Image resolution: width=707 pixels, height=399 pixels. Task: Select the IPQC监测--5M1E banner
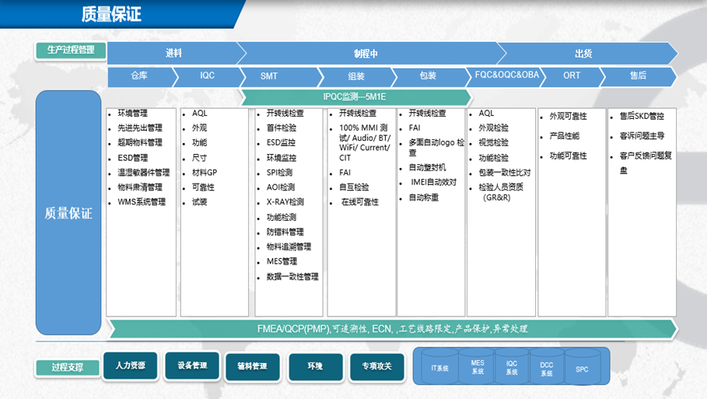point(356,97)
